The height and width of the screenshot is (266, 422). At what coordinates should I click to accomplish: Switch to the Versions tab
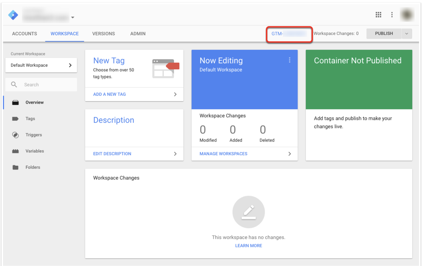pos(103,34)
